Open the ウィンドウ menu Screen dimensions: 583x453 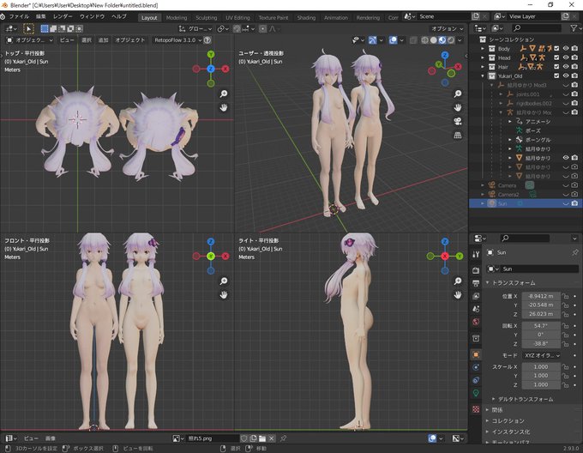pyautogui.click(x=92, y=16)
